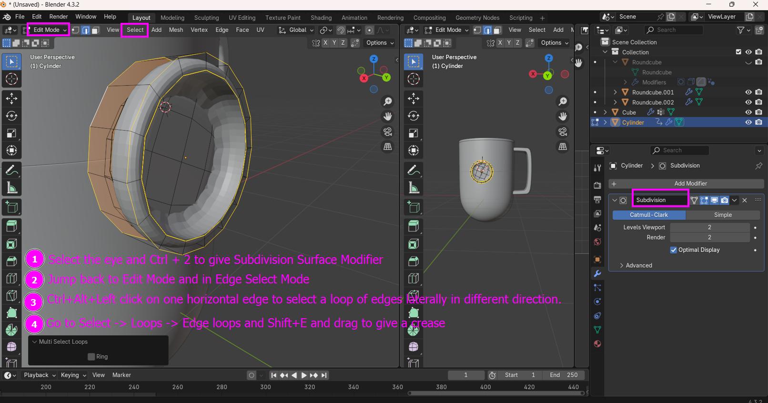
Task: Expand Roundcube.001 in the outliner
Action: click(615, 92)
